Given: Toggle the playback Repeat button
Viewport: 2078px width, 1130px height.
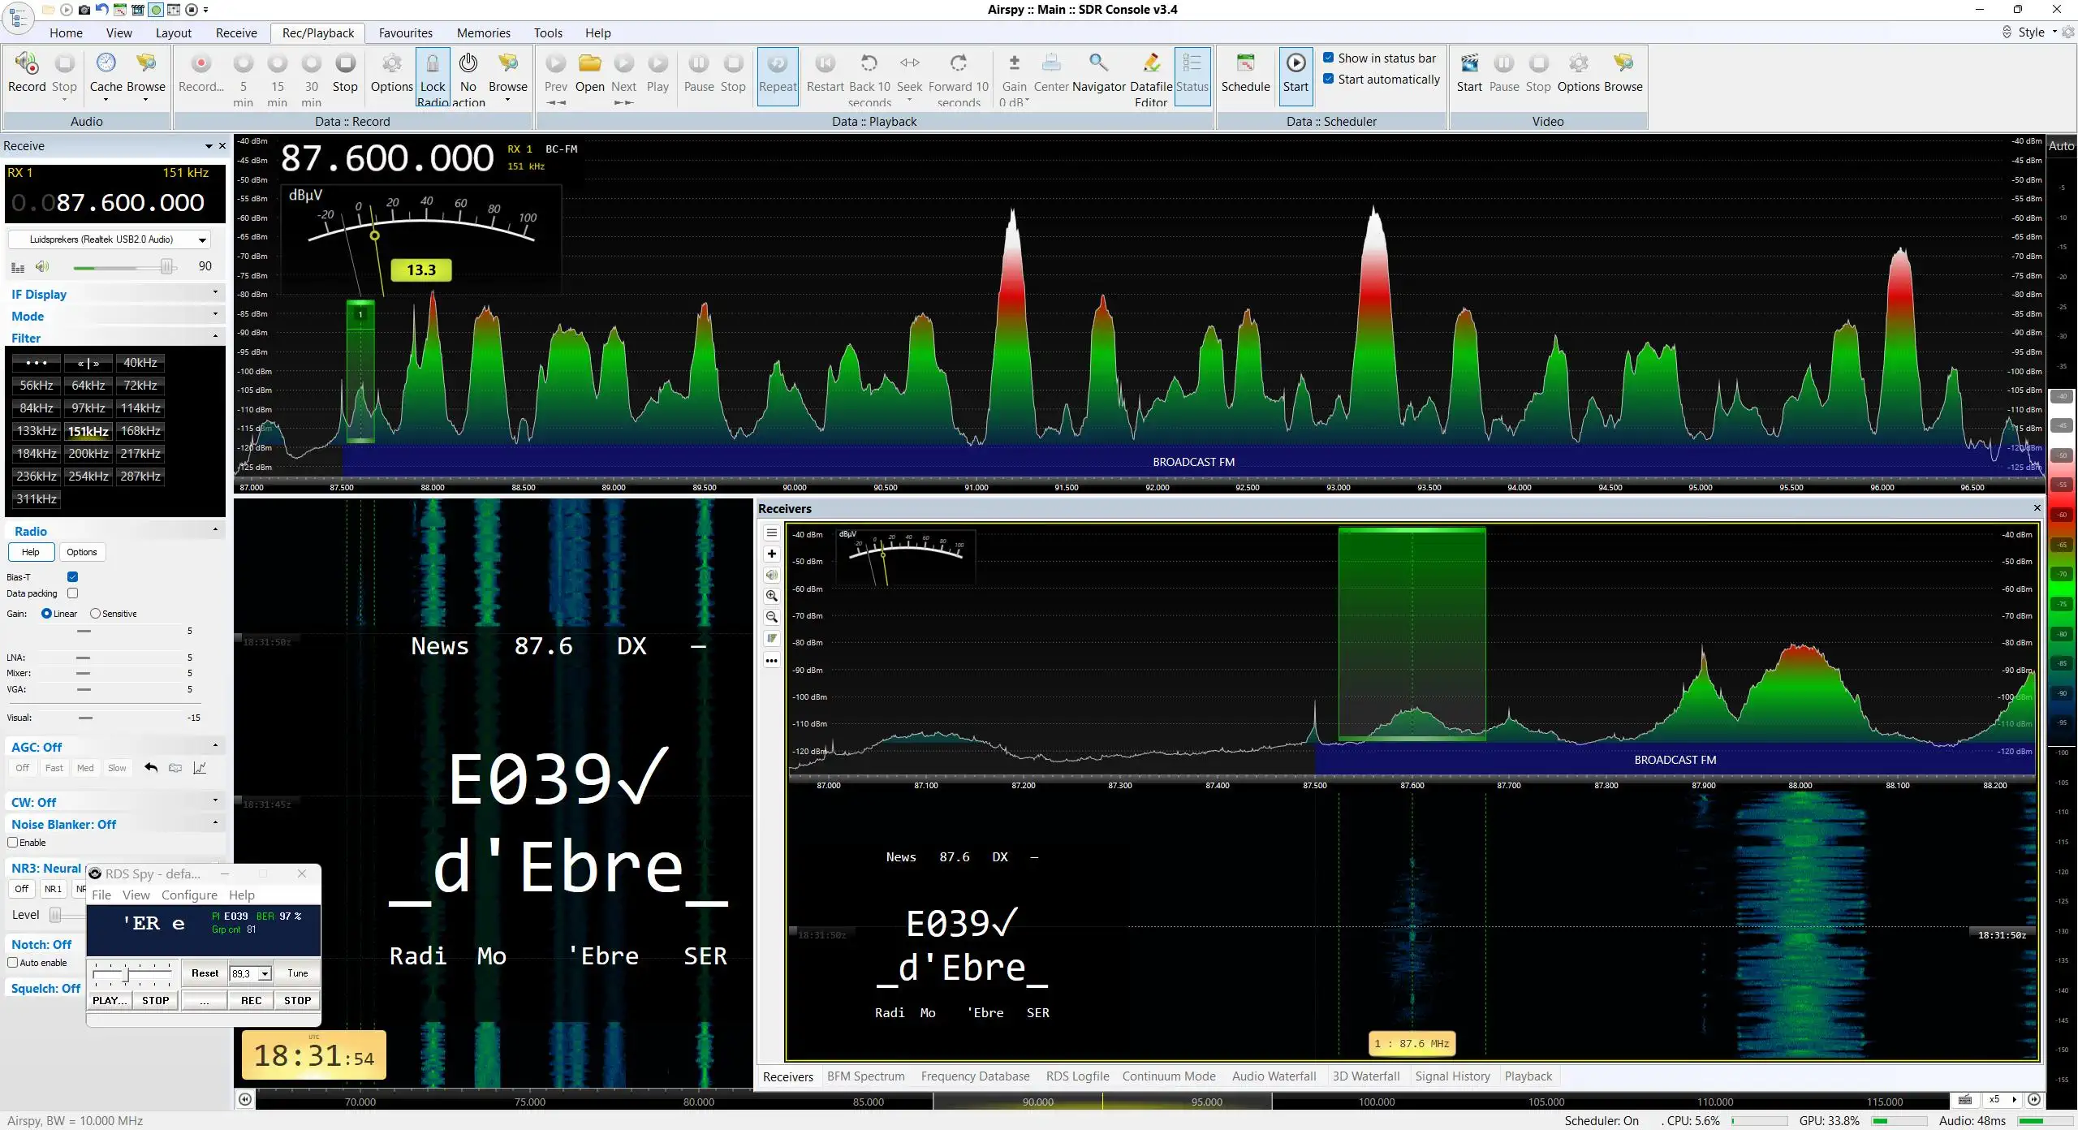Looking at the screenshot, I should (778, 76).
